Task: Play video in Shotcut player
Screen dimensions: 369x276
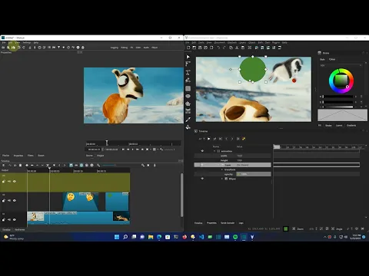Action: (x=132, y=149)
